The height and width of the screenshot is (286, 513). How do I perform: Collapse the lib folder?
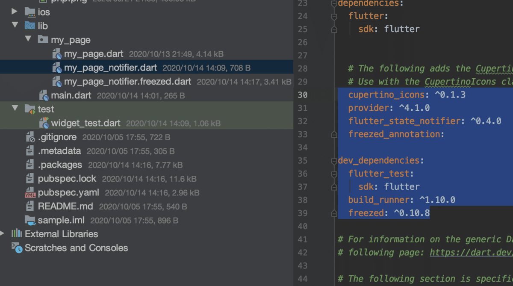15,26
